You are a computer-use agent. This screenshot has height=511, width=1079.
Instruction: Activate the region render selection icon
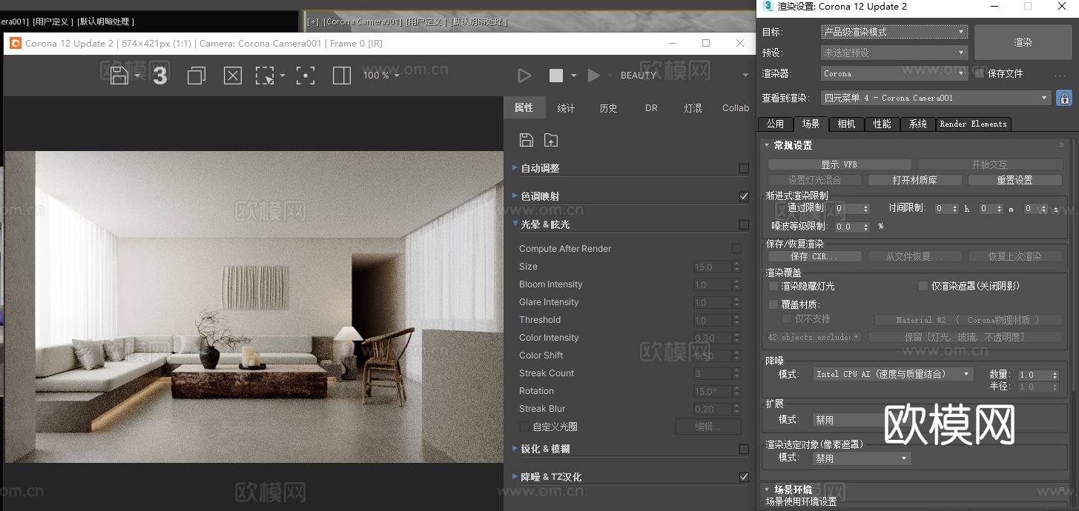click(x=265, y=75)
